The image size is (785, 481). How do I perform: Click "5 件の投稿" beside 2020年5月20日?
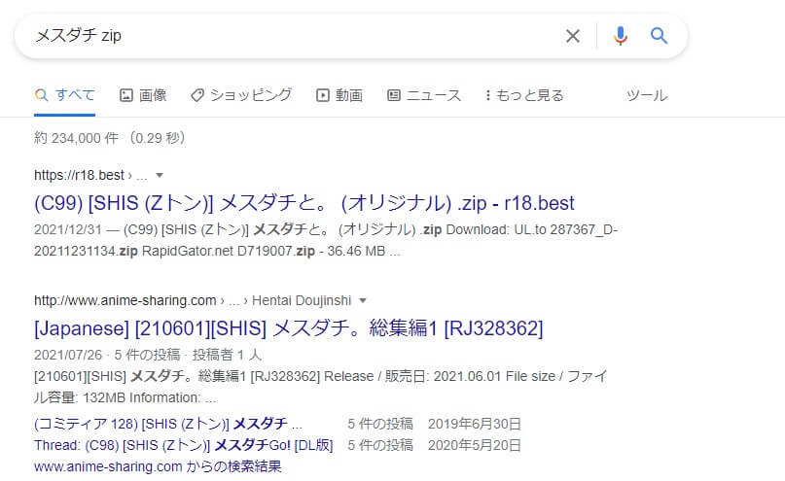(x=380, y=445)
